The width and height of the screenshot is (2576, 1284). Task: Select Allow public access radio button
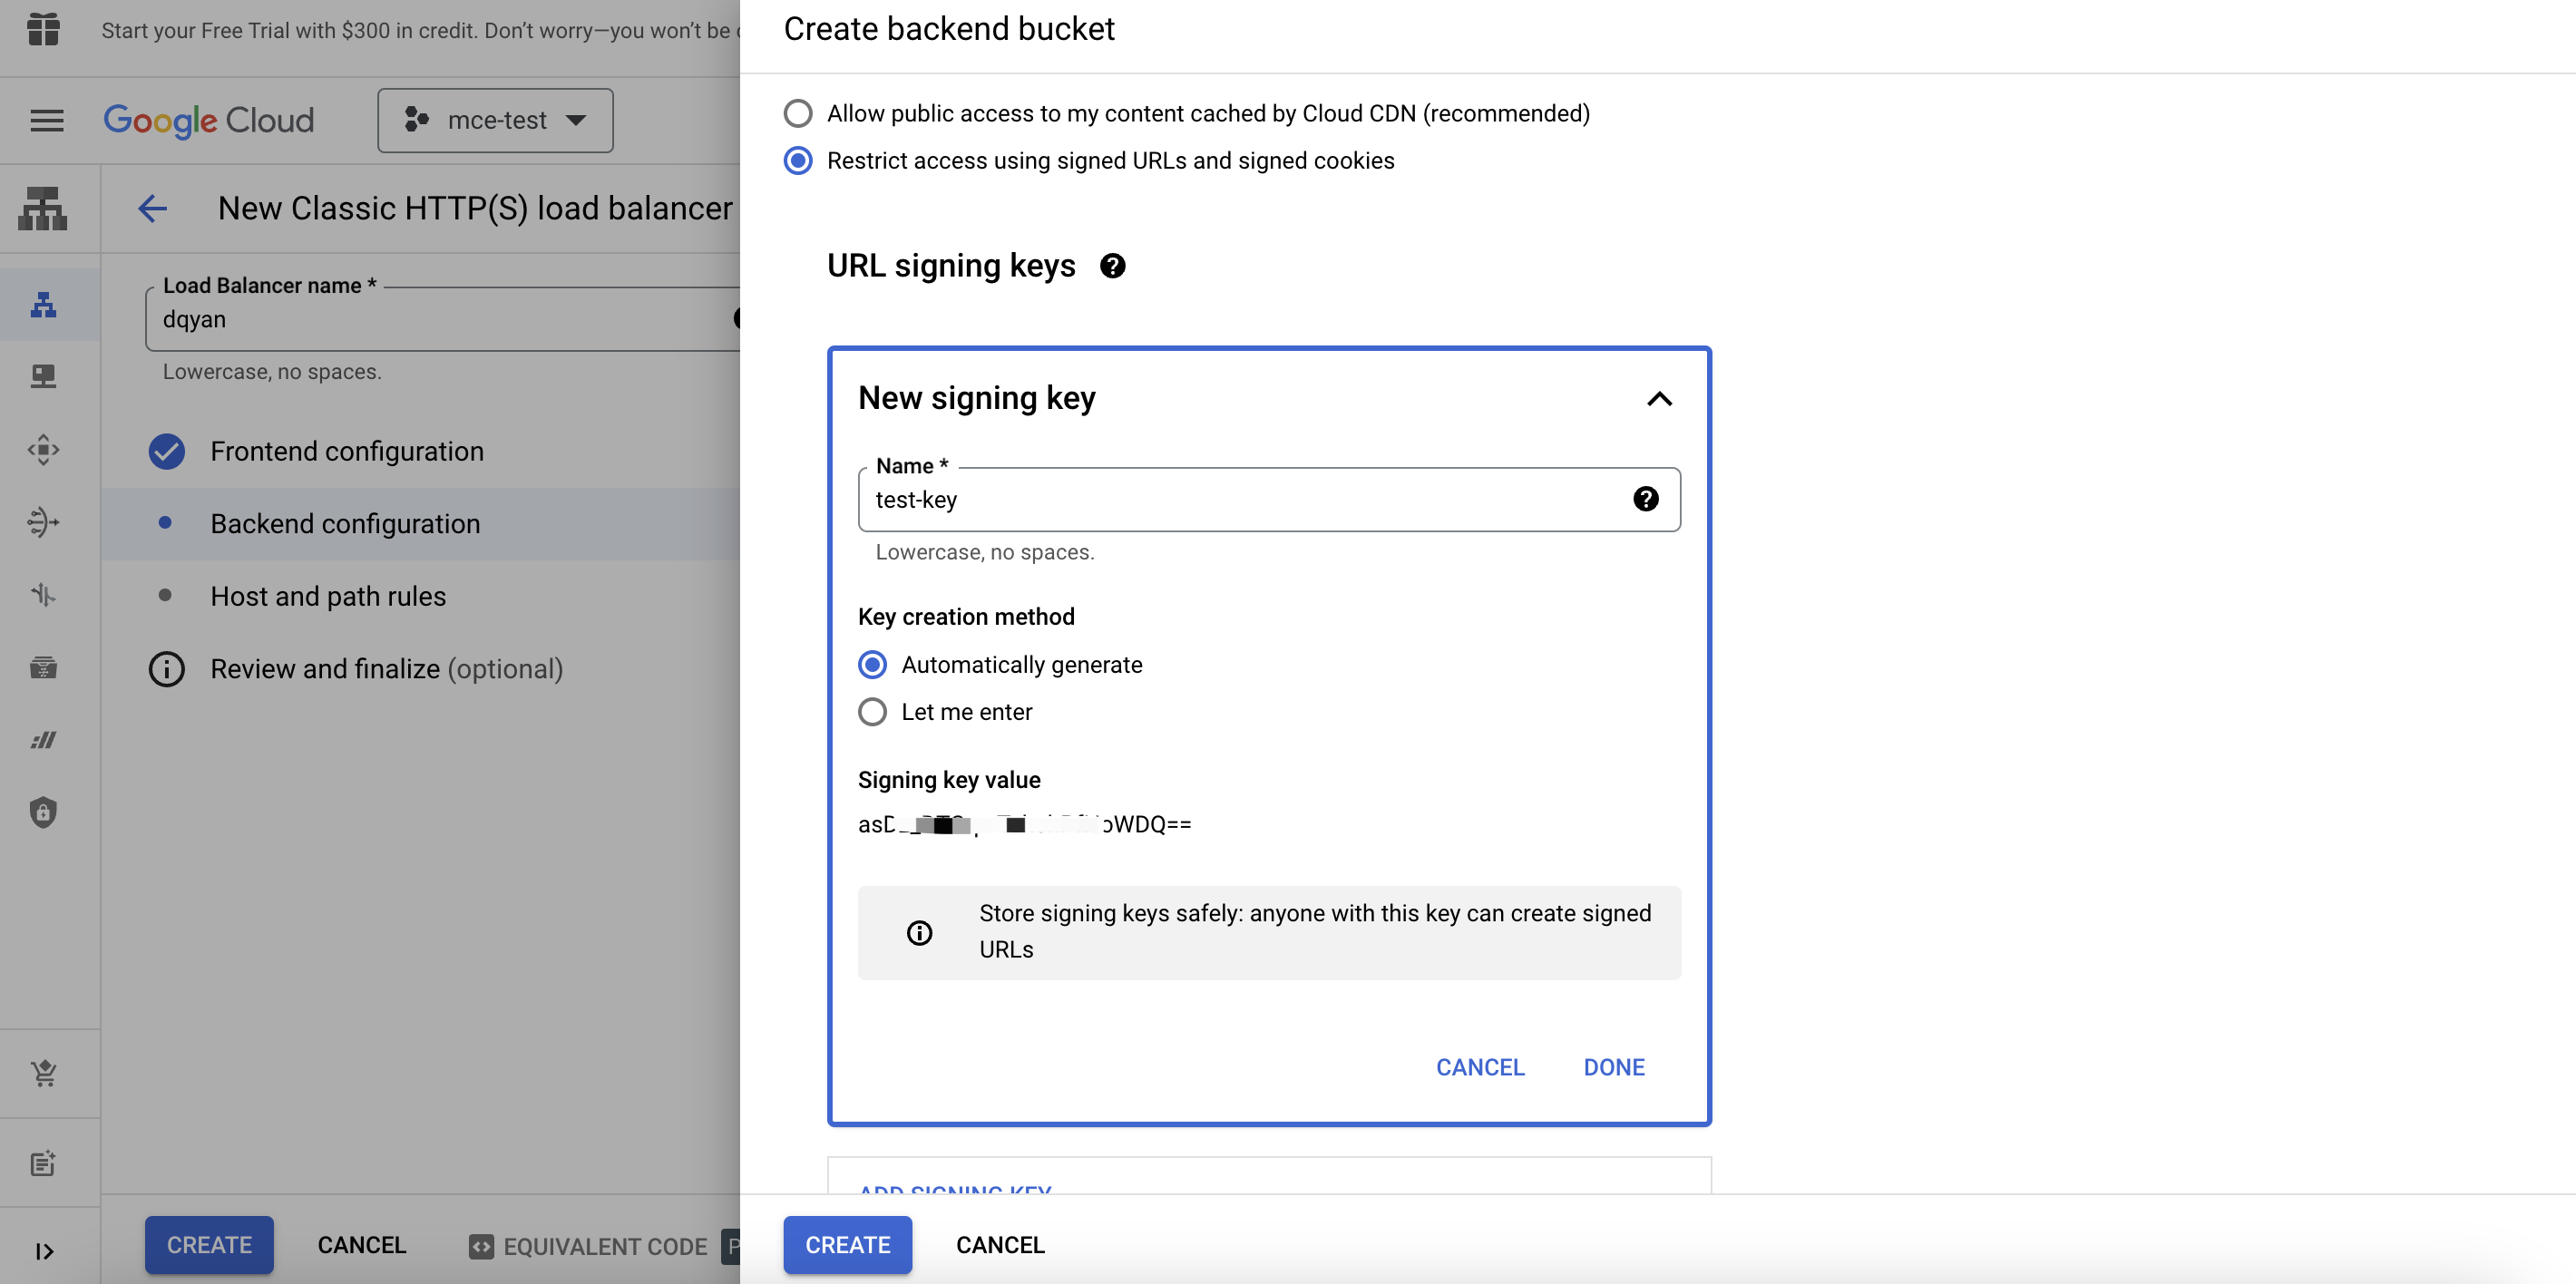click(x=796, y=112)
